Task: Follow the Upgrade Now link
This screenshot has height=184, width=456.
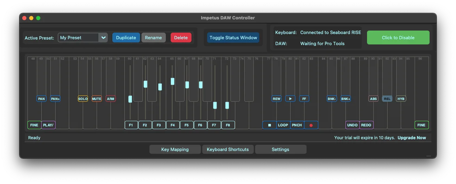Action: [412, 137]
